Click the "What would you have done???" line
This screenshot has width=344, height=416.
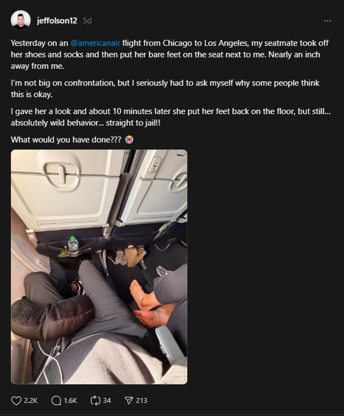66,140
